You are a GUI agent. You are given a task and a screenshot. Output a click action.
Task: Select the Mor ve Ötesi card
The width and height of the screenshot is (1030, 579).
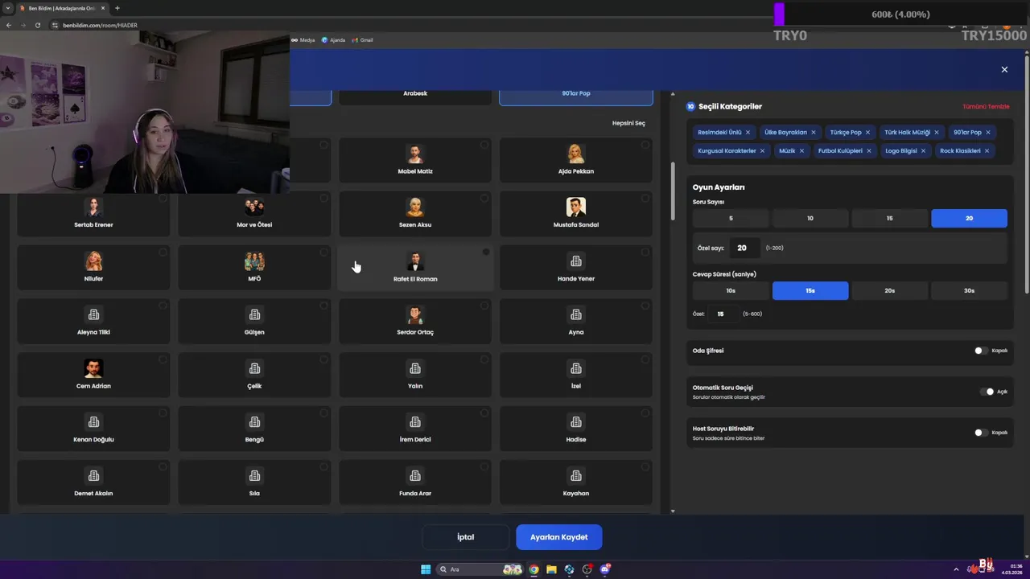254,213
